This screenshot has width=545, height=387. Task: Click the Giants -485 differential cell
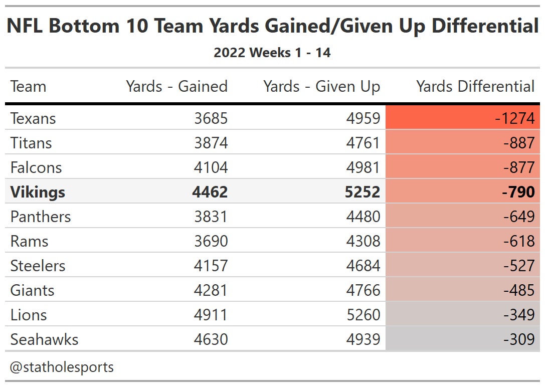click(x=519, y=290)
